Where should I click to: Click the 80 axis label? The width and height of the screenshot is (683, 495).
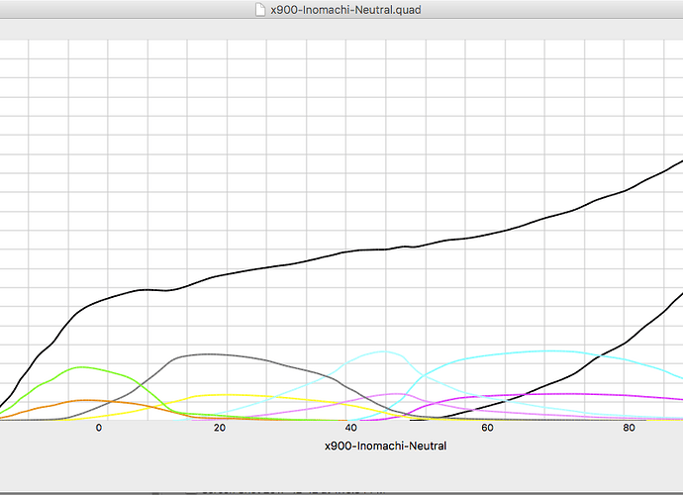click(x=629, y=429)
